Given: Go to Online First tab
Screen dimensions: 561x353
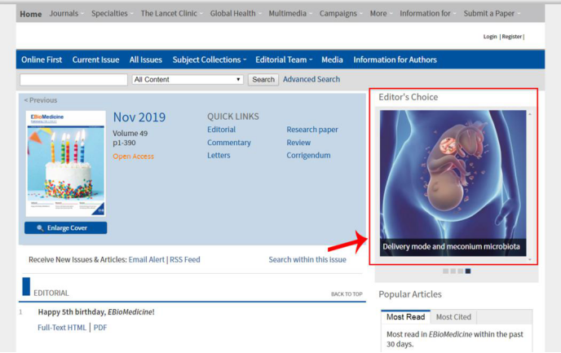Looking at the screenshot, I should pyautogui.click(x=42, y=60).
